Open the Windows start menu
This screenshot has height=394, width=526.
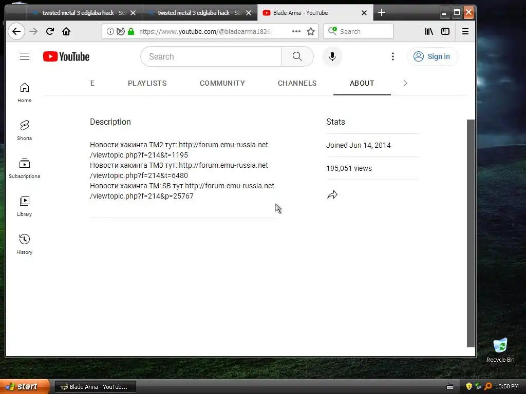pos(25,386)
